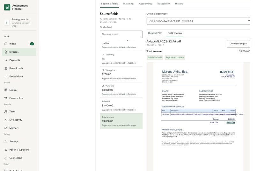Open Policy & suppliers icon

pyautogui.click(x=6, y=150)
